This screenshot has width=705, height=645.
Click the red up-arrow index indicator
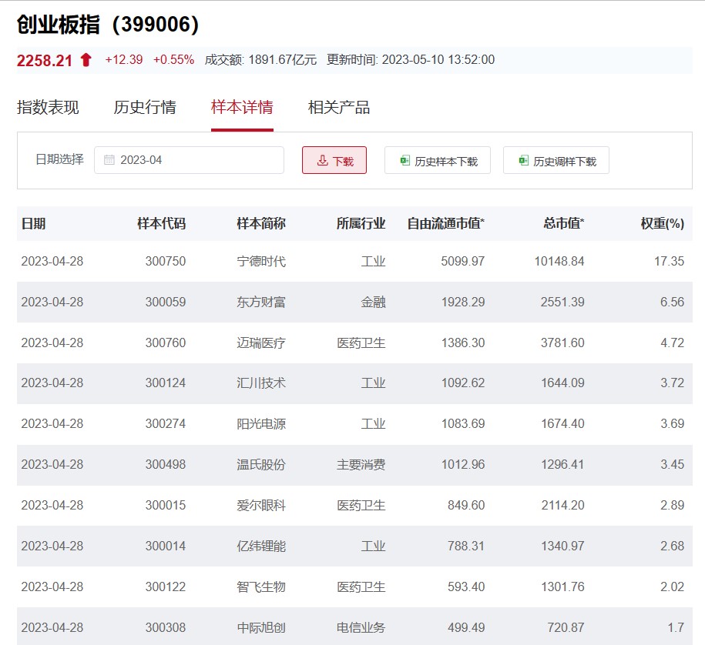86,60
